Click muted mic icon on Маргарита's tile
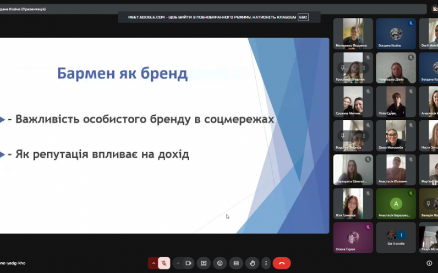 click(368, 159)
